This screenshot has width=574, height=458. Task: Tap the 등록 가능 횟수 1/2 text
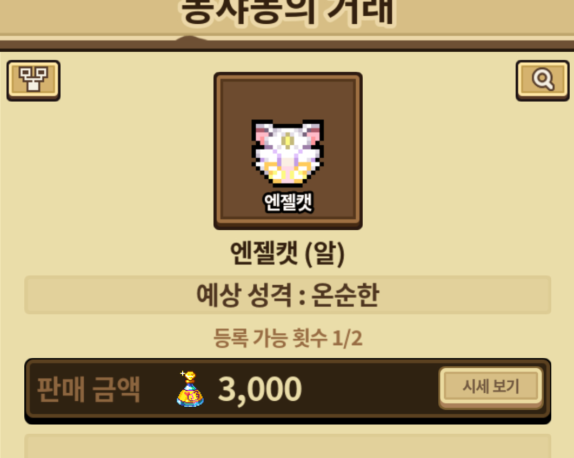click(288, 338)
